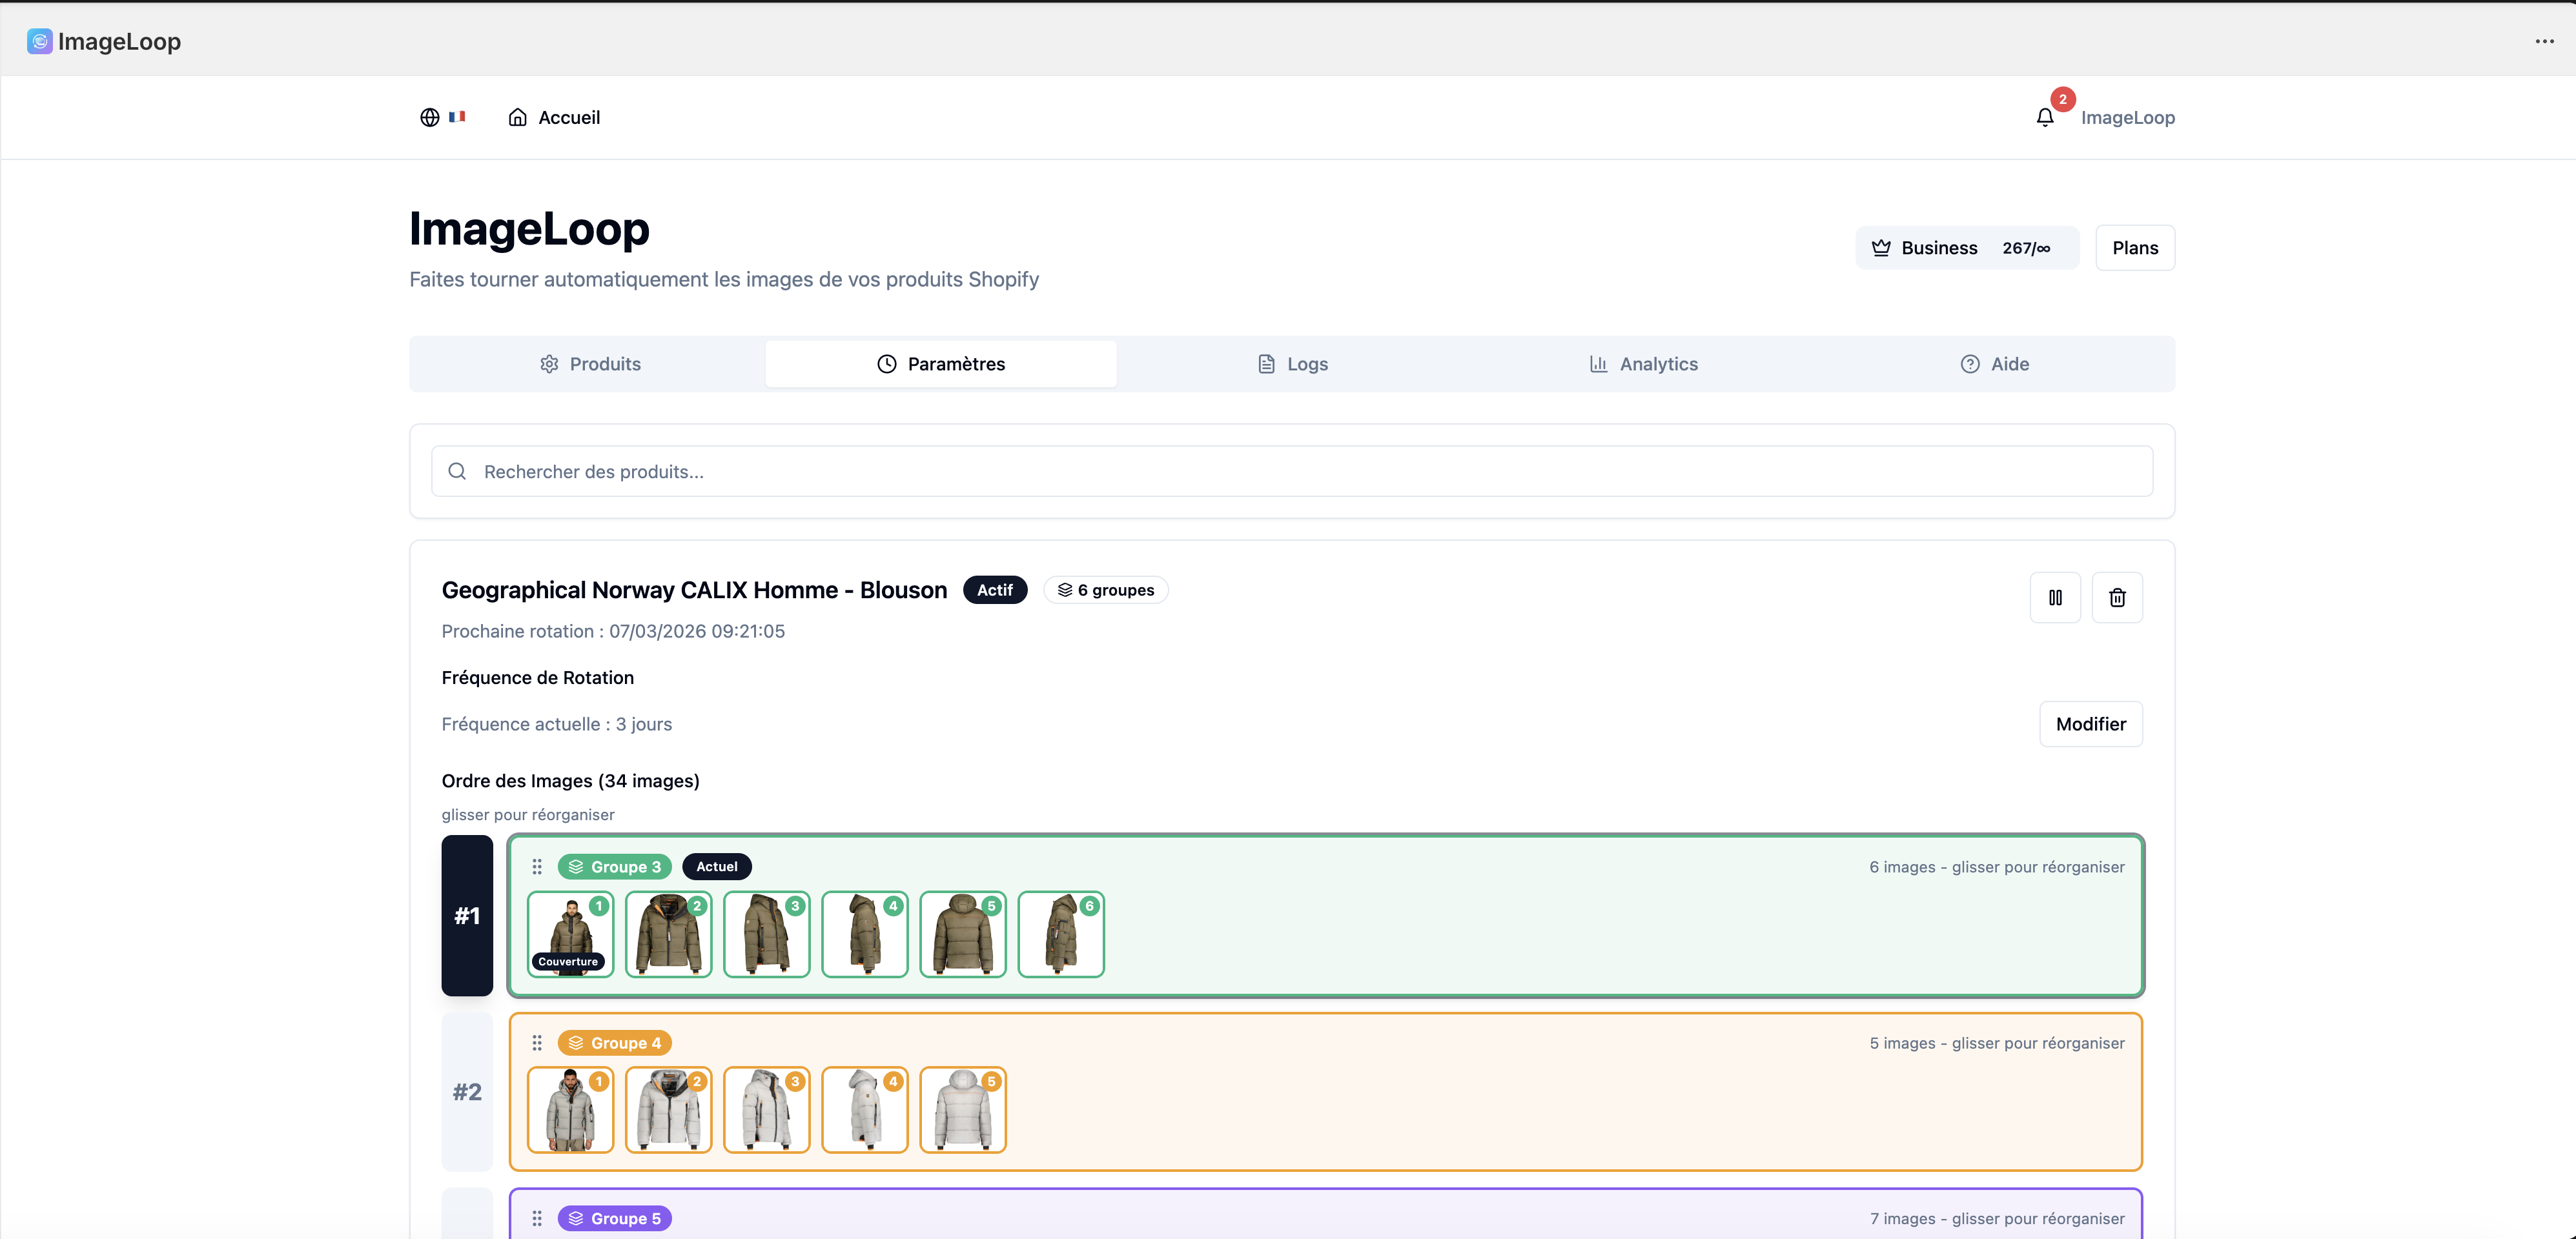
Task: Open the Aide help tab
Action: tap(1994, 364)
